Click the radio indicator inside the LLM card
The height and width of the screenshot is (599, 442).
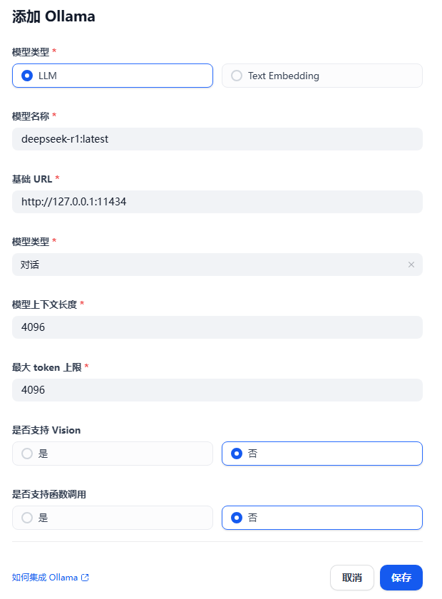coord(26,76)
